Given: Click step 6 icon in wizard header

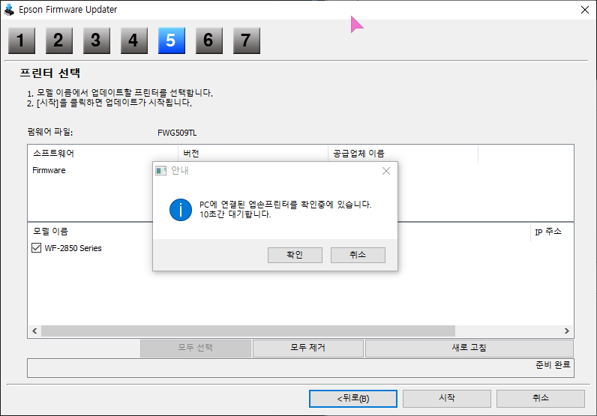Looking at the screenshot, I should [x=209, y=40].
